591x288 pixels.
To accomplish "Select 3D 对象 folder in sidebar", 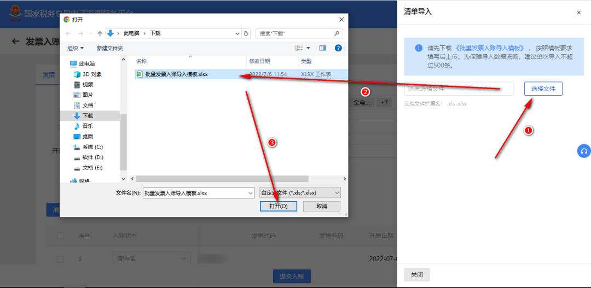I will (91, 74).
